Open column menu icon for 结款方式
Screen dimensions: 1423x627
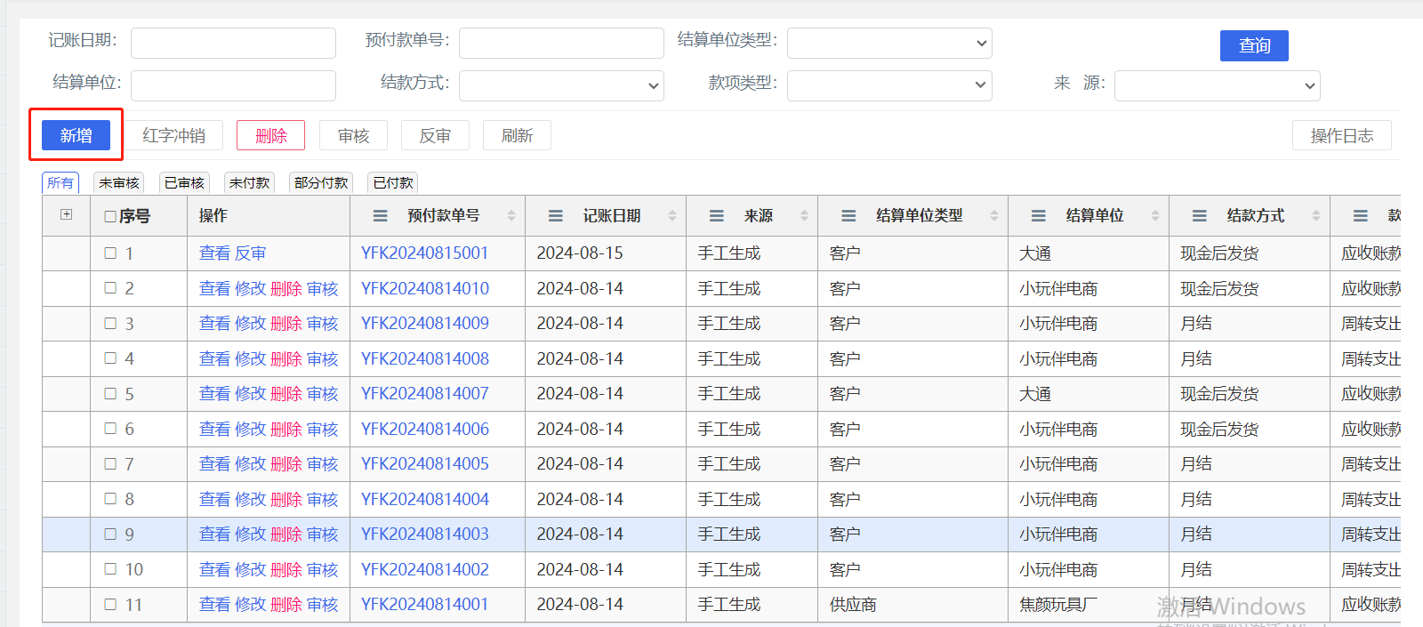1199,216
